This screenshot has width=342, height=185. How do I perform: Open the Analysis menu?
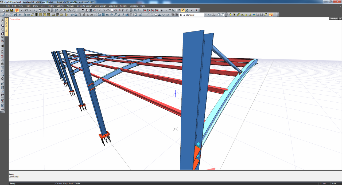(x=71, y=6)
